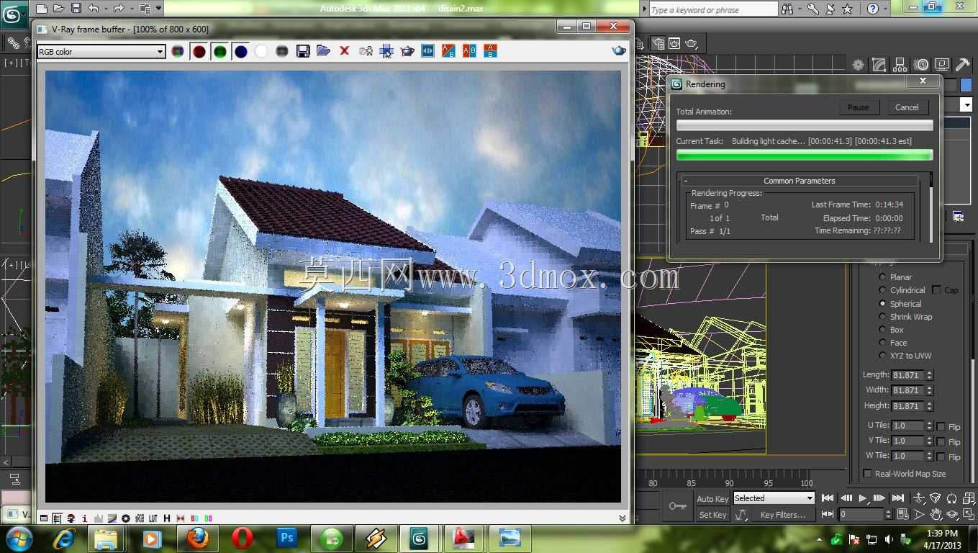Open image file in V-Ray frame buffer

(x=323, y=51)
